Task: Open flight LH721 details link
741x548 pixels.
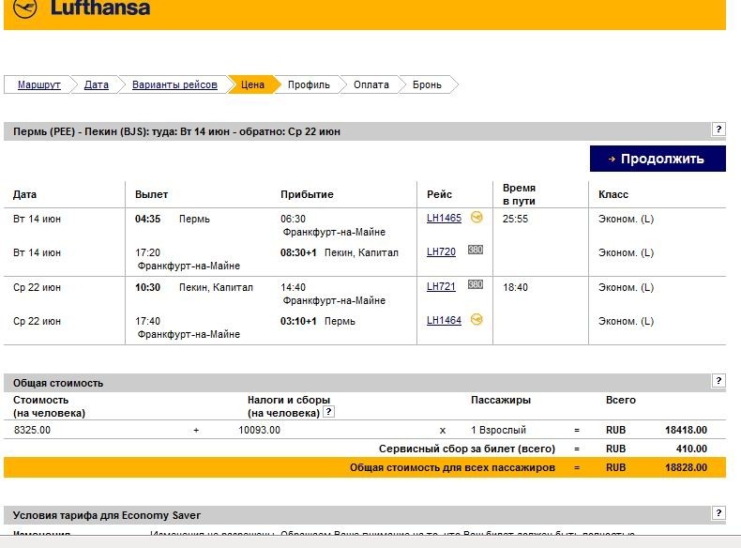Action: pos(441,286)
